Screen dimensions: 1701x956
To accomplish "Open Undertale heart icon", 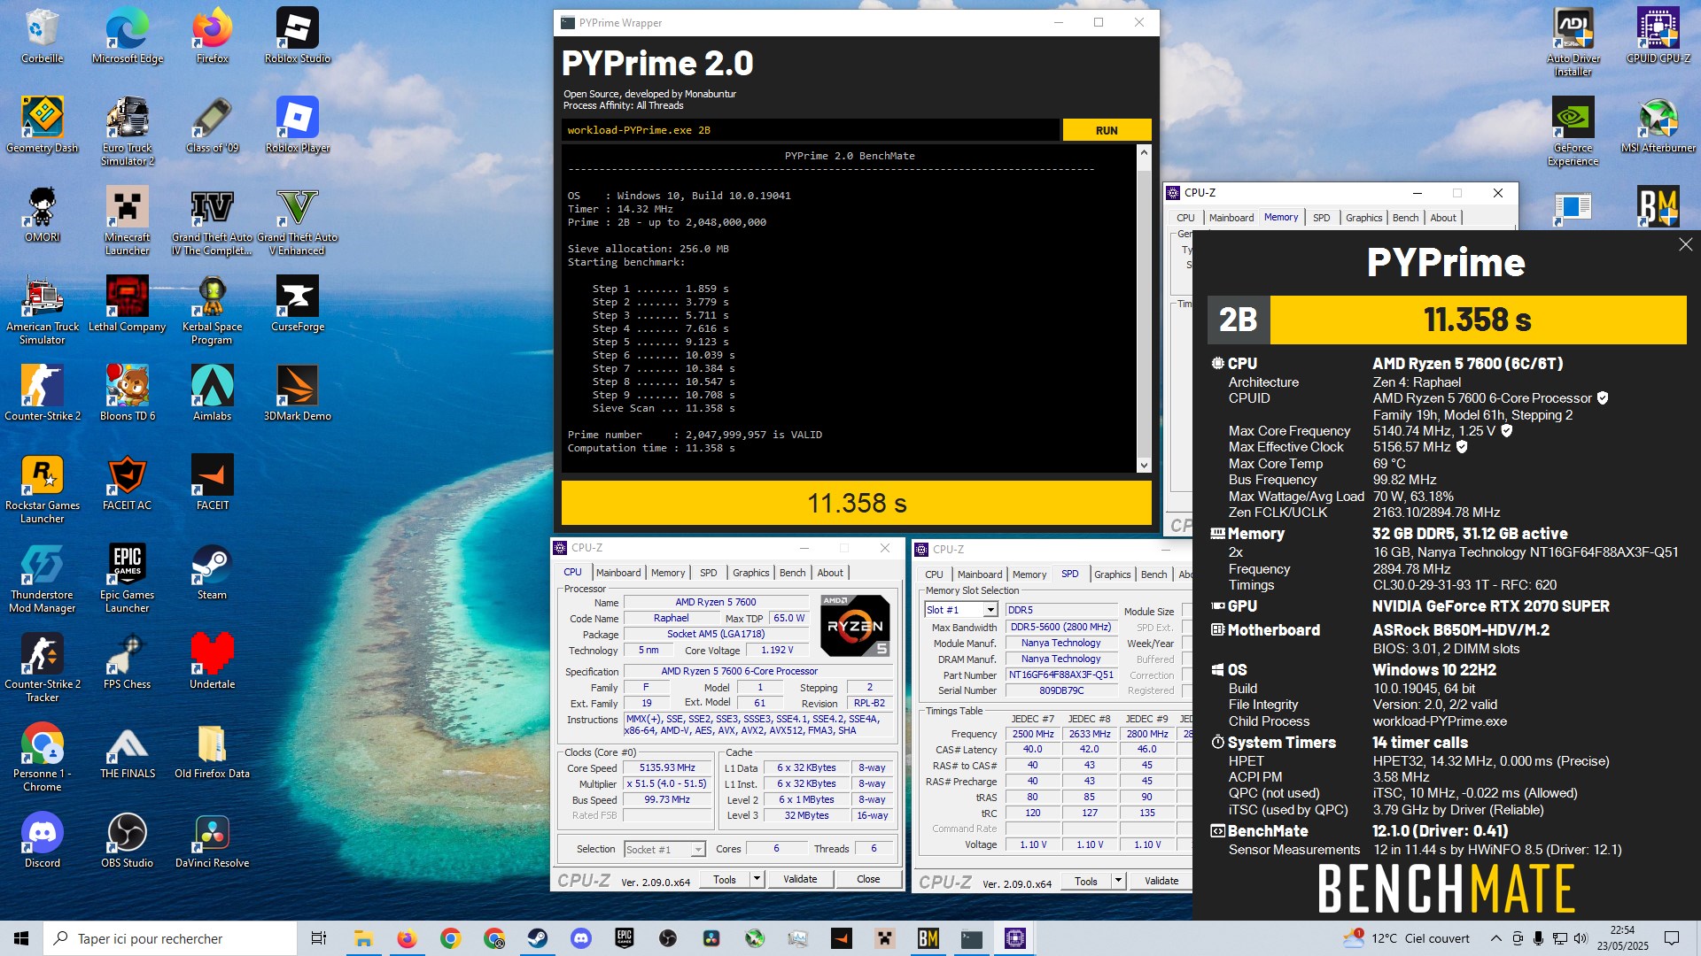I will click(x=213, y=662).
